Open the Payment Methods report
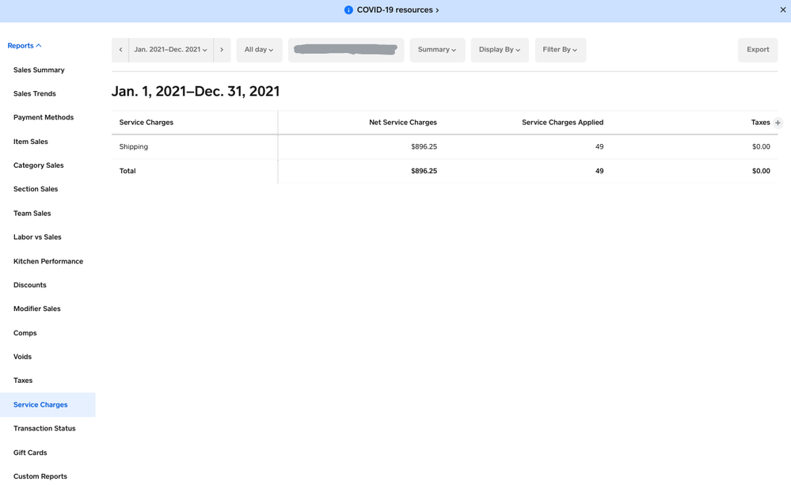The image size is (791, 485). (x=44, y=118)
